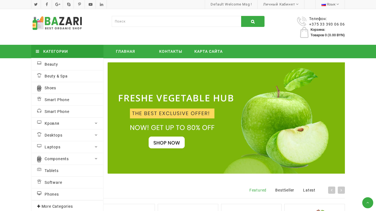Click the green search magnifier button
The image size is (376, 211).
253,21
